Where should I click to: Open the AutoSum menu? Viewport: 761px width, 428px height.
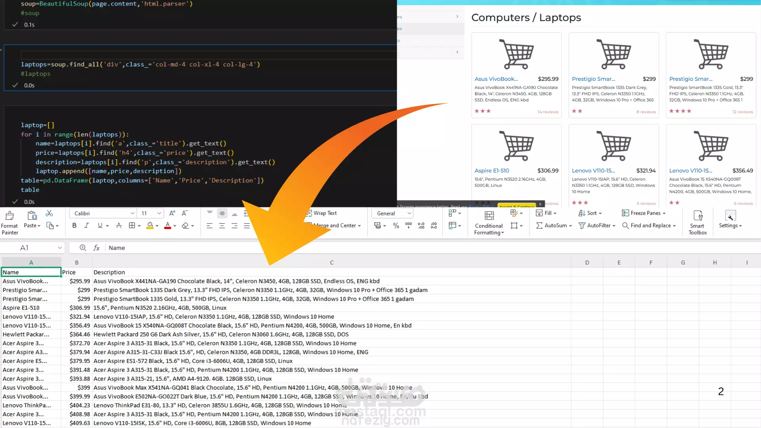[x=554, y=225]
